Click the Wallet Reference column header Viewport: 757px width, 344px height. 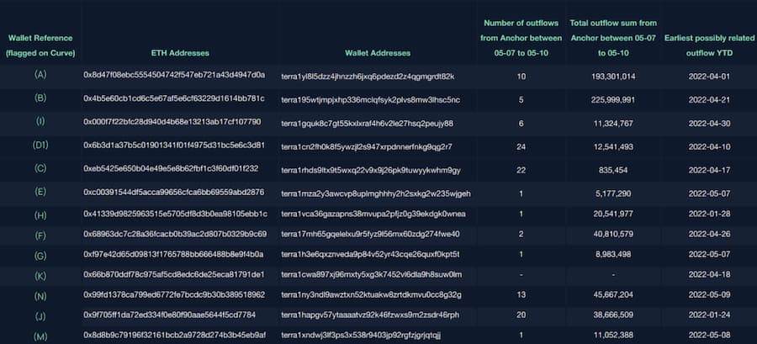[x=40, y=45]
